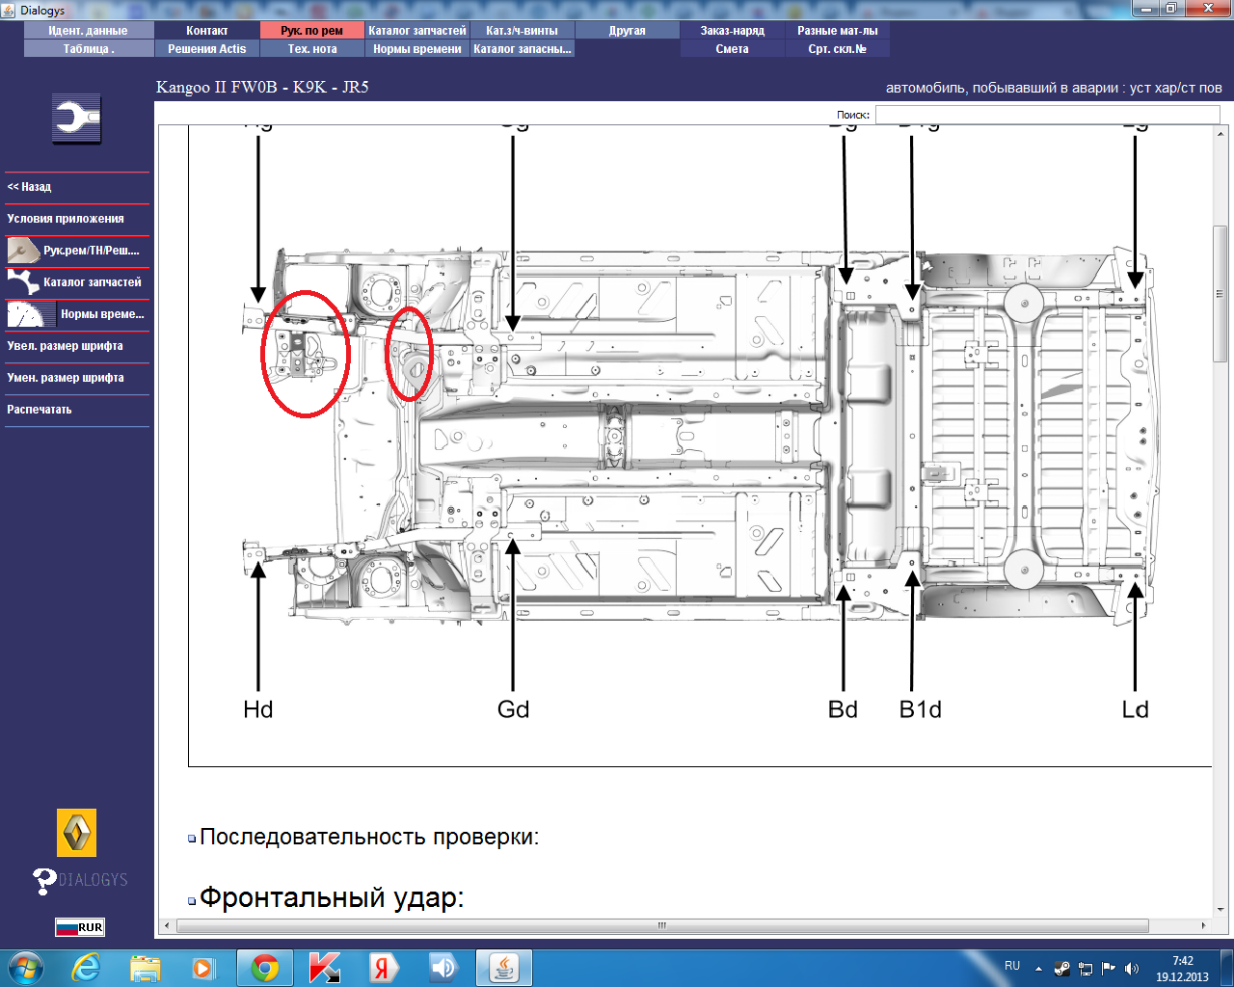Open Yandex app in taskbar

384,968
